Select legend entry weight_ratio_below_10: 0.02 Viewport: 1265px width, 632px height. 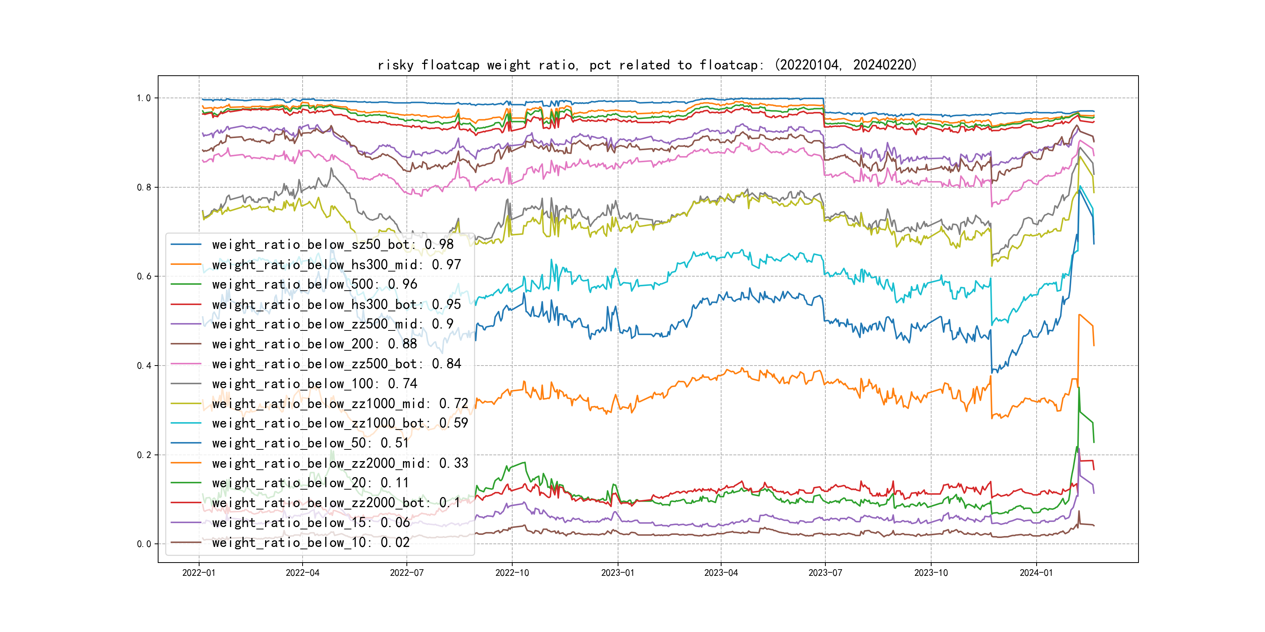(310, 542)
